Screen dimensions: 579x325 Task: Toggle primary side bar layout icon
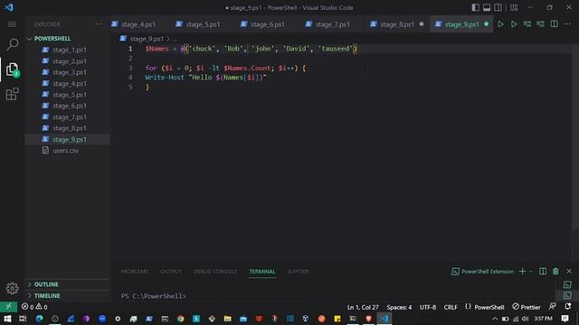[x=475, y=7]
